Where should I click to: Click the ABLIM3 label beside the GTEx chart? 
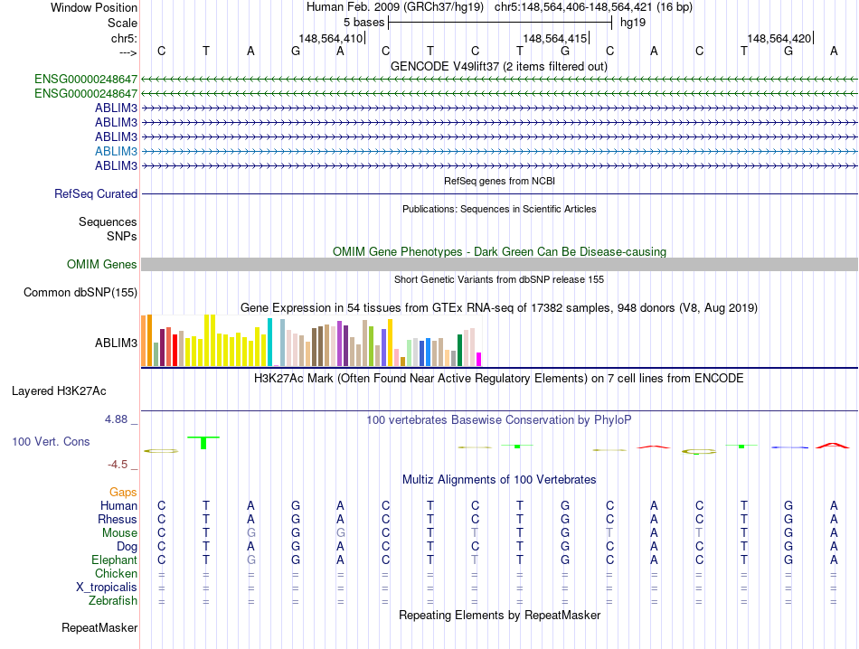pyautogui.click(x=116, y=343)
